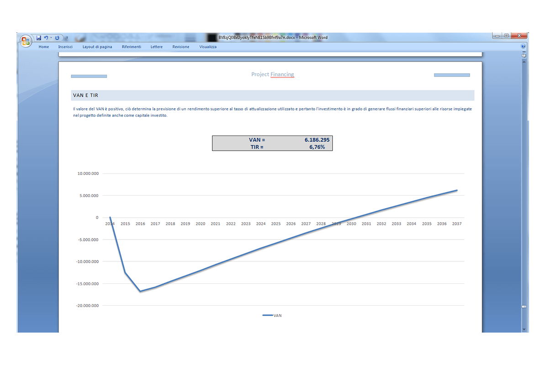Image resolution: width=545 pixels, height=365 pixels.
Task: Click the 2015 year label on the chart
Action: click(125, 224)
